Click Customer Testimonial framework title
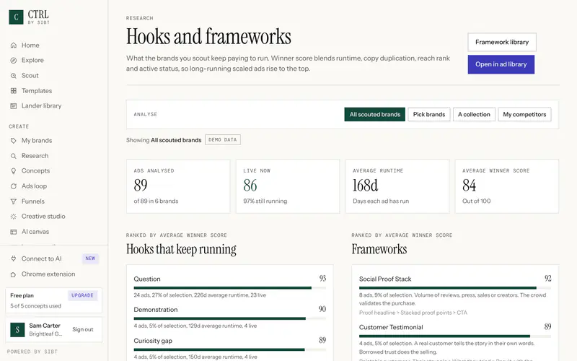Image resolution: width=577 pixels, height=361 pixels. pyautogui.click(x=391, y=328)
